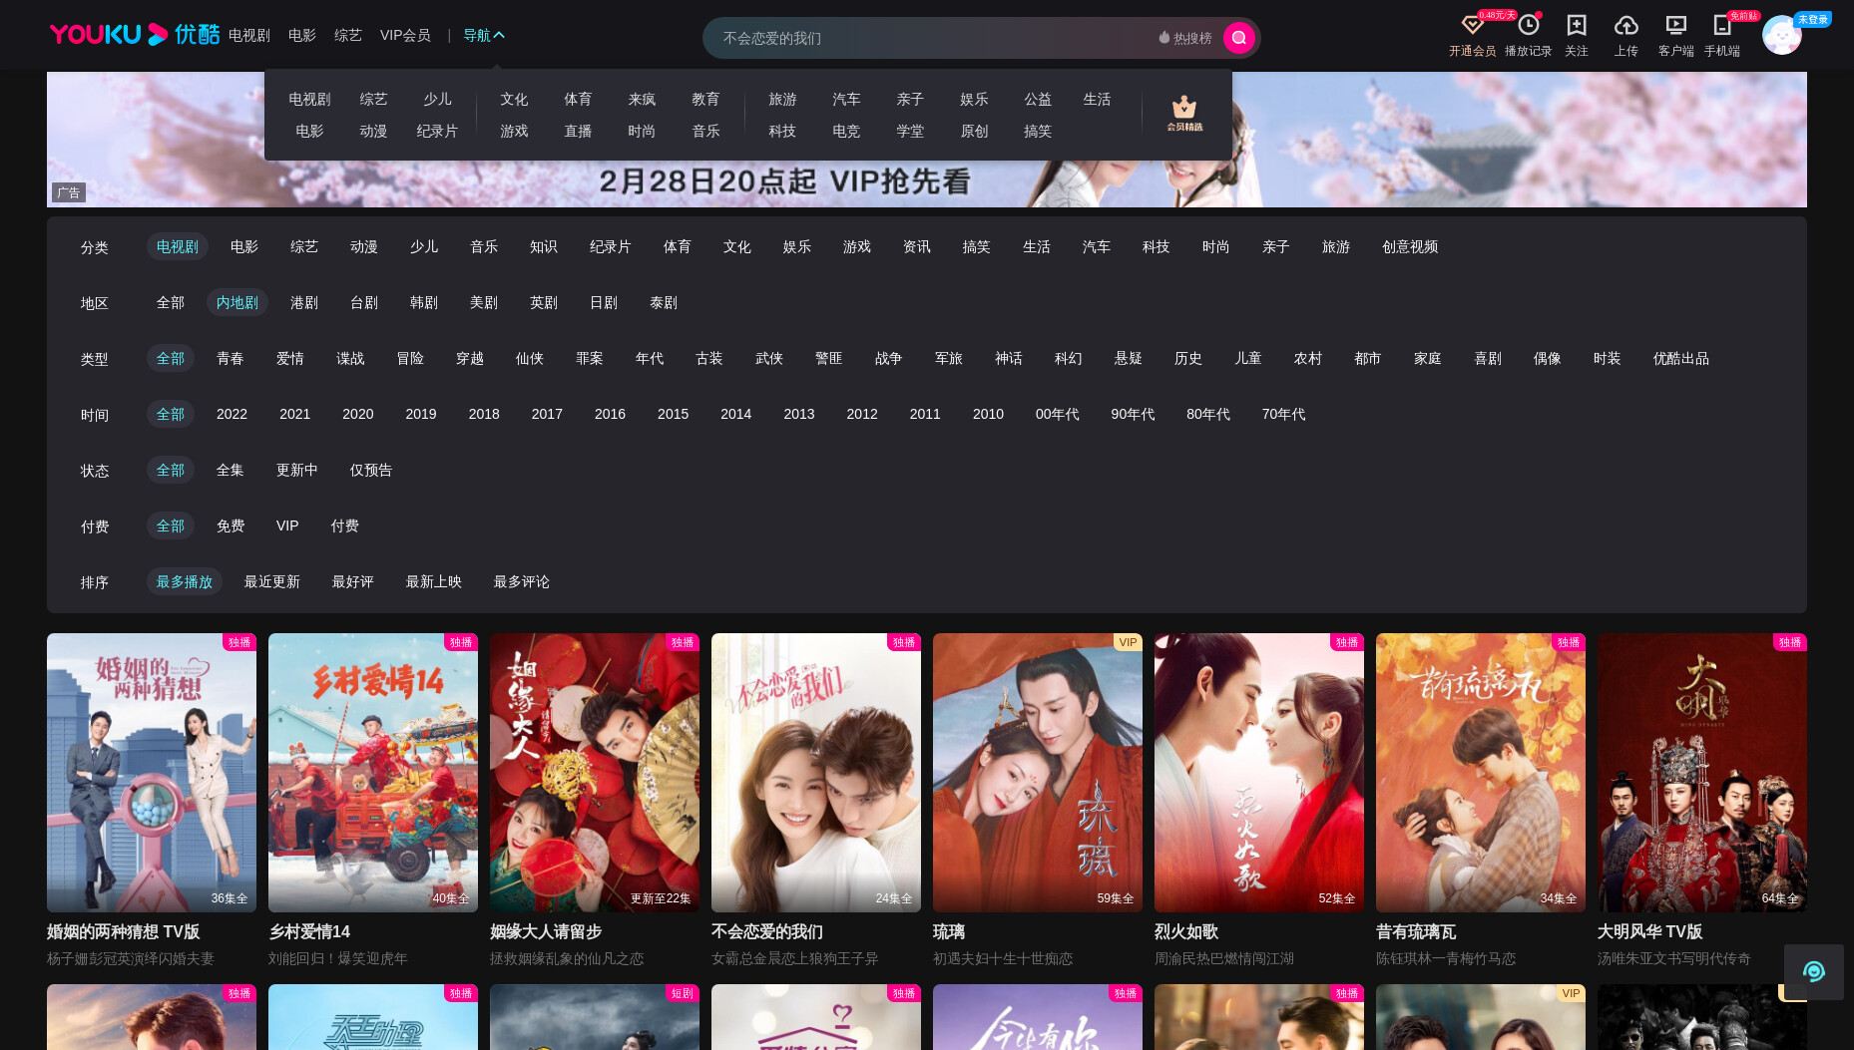Select 电竞 in the navigation dropdown panel
This screenshot has height=1050, width=1854.
[x=846, y=131]
